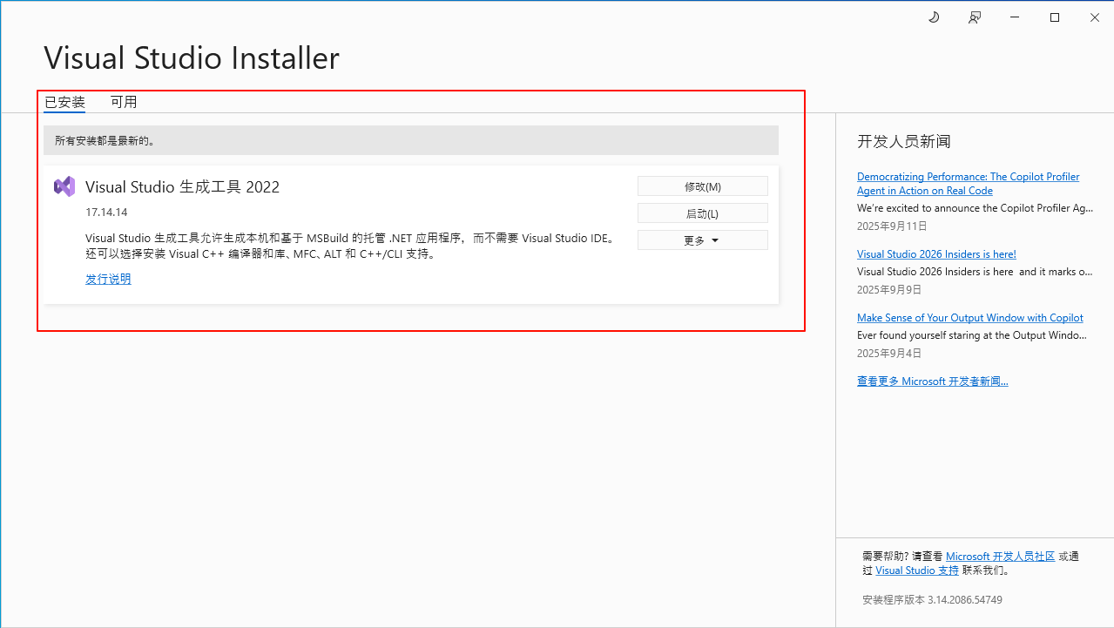Click the 所有安装都是最新的 status message
Image resolution: width=1114 pixels, height=628 pixels.
(411, 140)
